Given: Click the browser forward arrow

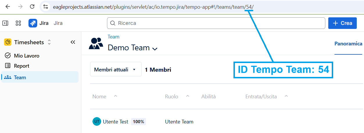Looking at the screenshot, I should (x=20, y=7).
